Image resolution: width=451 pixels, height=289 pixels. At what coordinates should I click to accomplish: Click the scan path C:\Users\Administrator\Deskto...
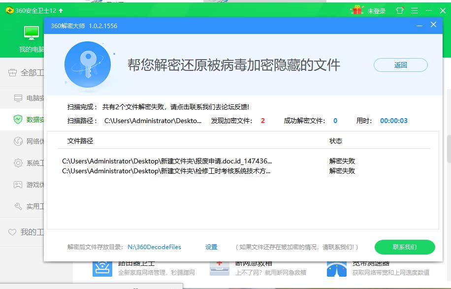[x=153, y=121]
